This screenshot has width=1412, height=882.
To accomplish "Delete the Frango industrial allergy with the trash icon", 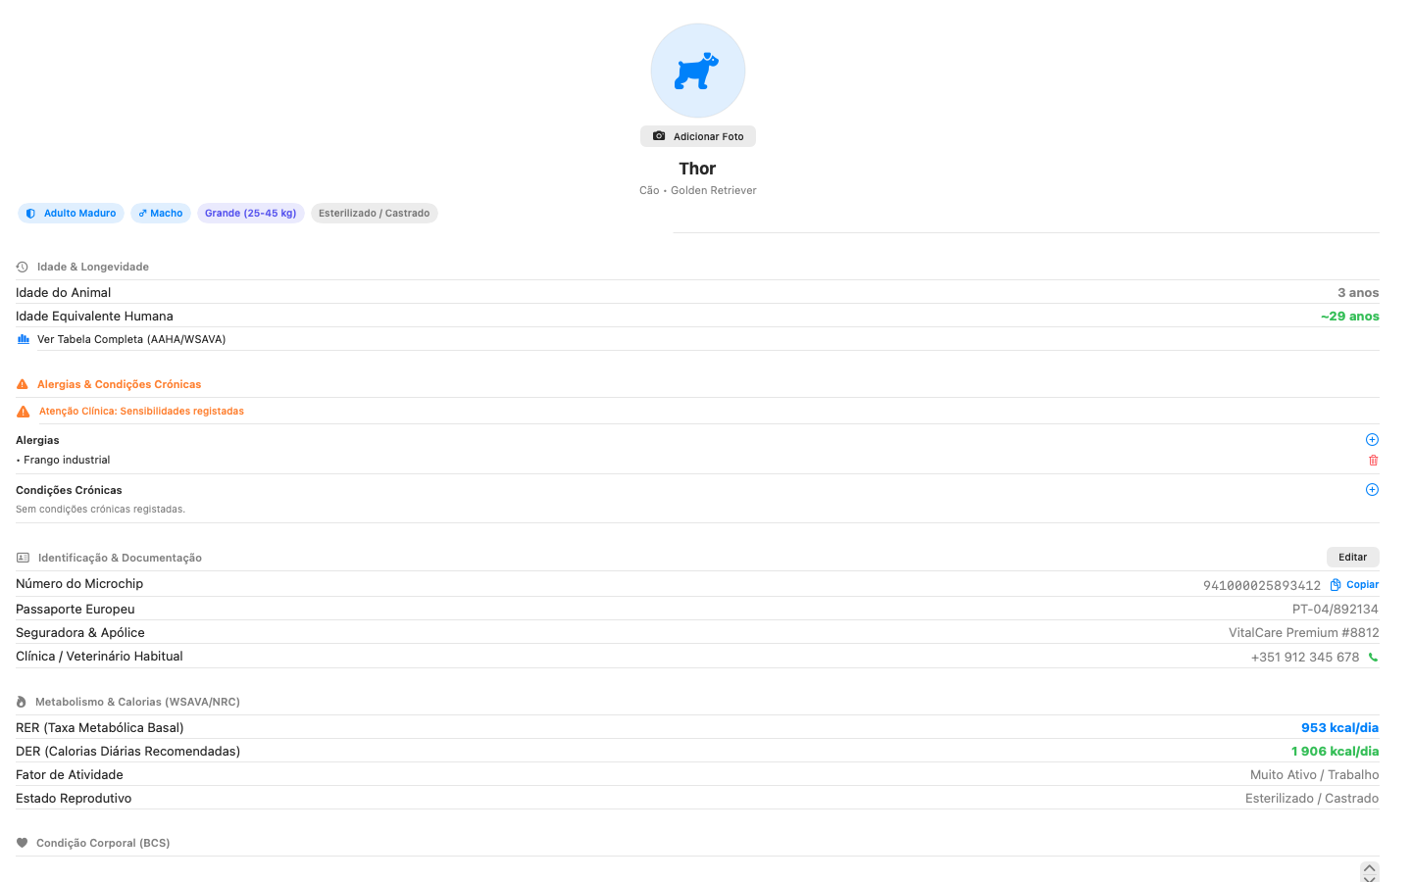I will (1373, 460).
